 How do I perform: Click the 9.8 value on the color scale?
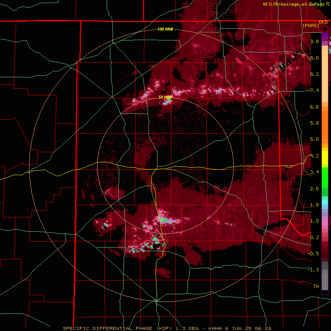[x=314, y=42]
